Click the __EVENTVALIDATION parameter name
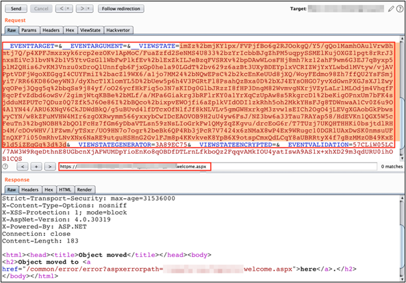This screenshot has width=406, height=283. point(315,144)
